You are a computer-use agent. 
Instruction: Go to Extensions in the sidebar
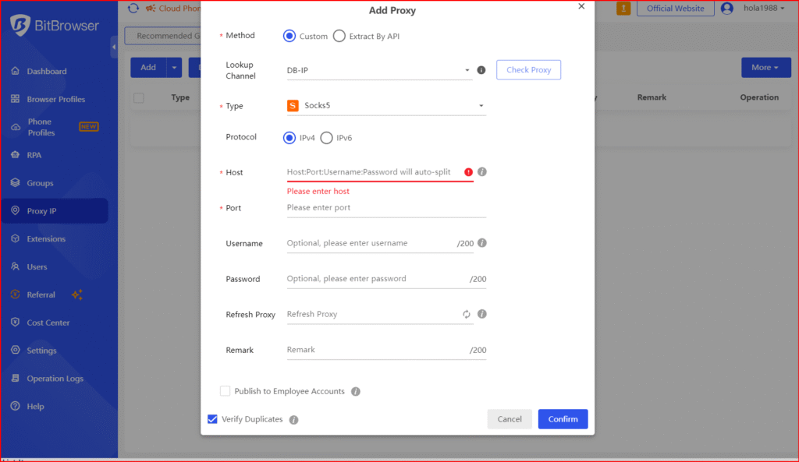(46, 239)
